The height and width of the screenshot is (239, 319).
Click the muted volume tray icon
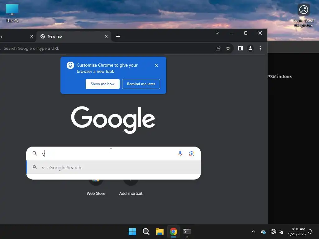click(x=281, y=232)
